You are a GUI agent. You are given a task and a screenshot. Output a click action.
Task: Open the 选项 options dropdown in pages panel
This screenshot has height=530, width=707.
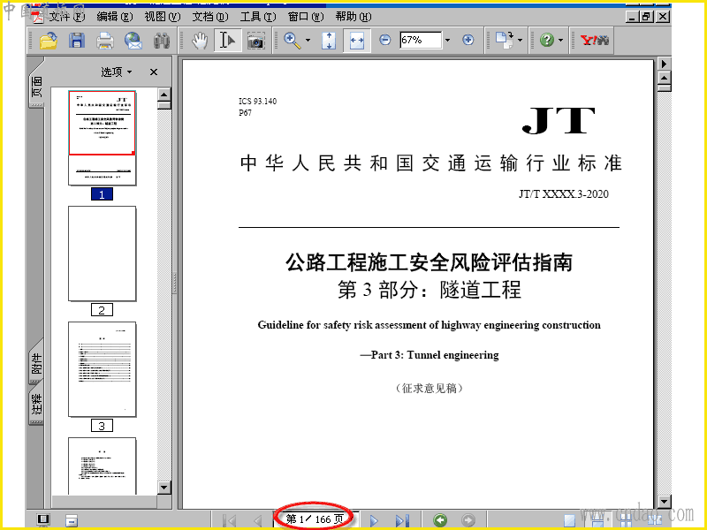click(117, 72)
